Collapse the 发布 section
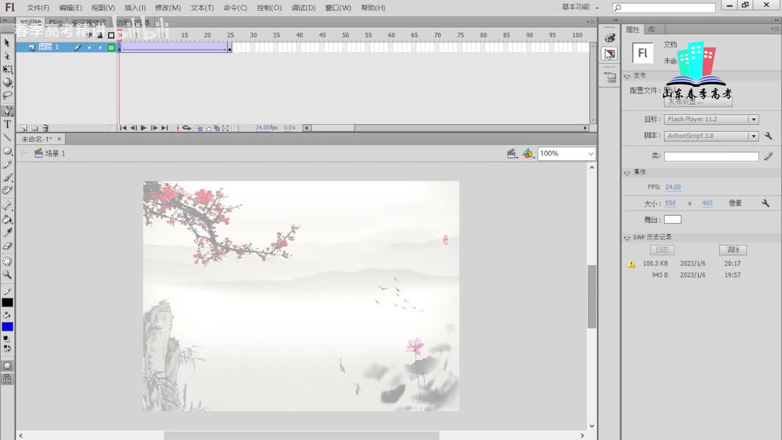Image resolution: width=782 pixels, height=440 pixels. (x=627, y=76)
